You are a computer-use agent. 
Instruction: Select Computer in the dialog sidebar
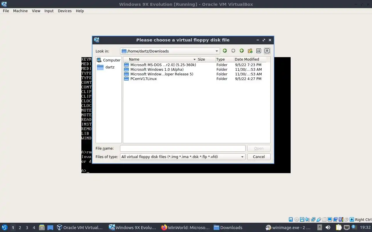(108, 60)
